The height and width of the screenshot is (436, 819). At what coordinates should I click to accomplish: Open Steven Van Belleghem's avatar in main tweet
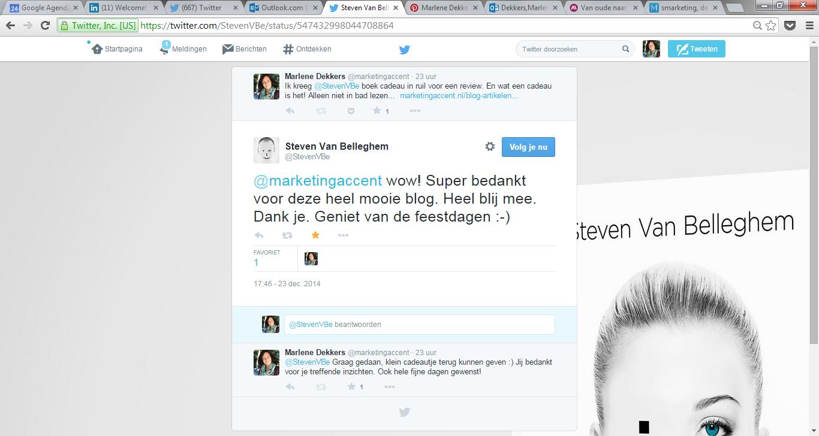click(x=266, y=150)
